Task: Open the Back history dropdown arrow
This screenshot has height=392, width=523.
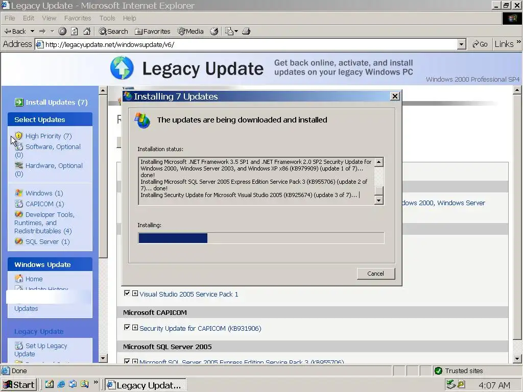Action: pos(32,31)
